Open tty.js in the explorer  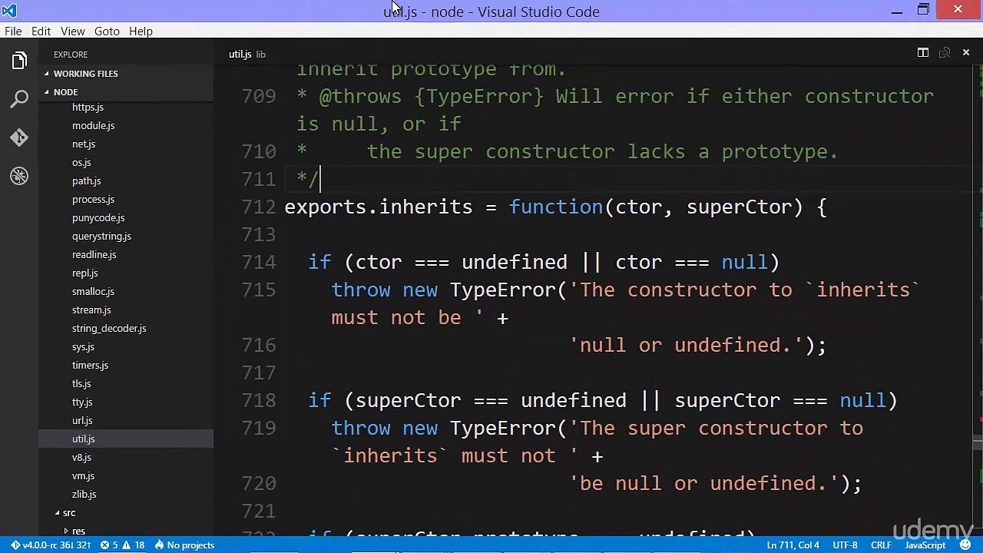(82, 402)
